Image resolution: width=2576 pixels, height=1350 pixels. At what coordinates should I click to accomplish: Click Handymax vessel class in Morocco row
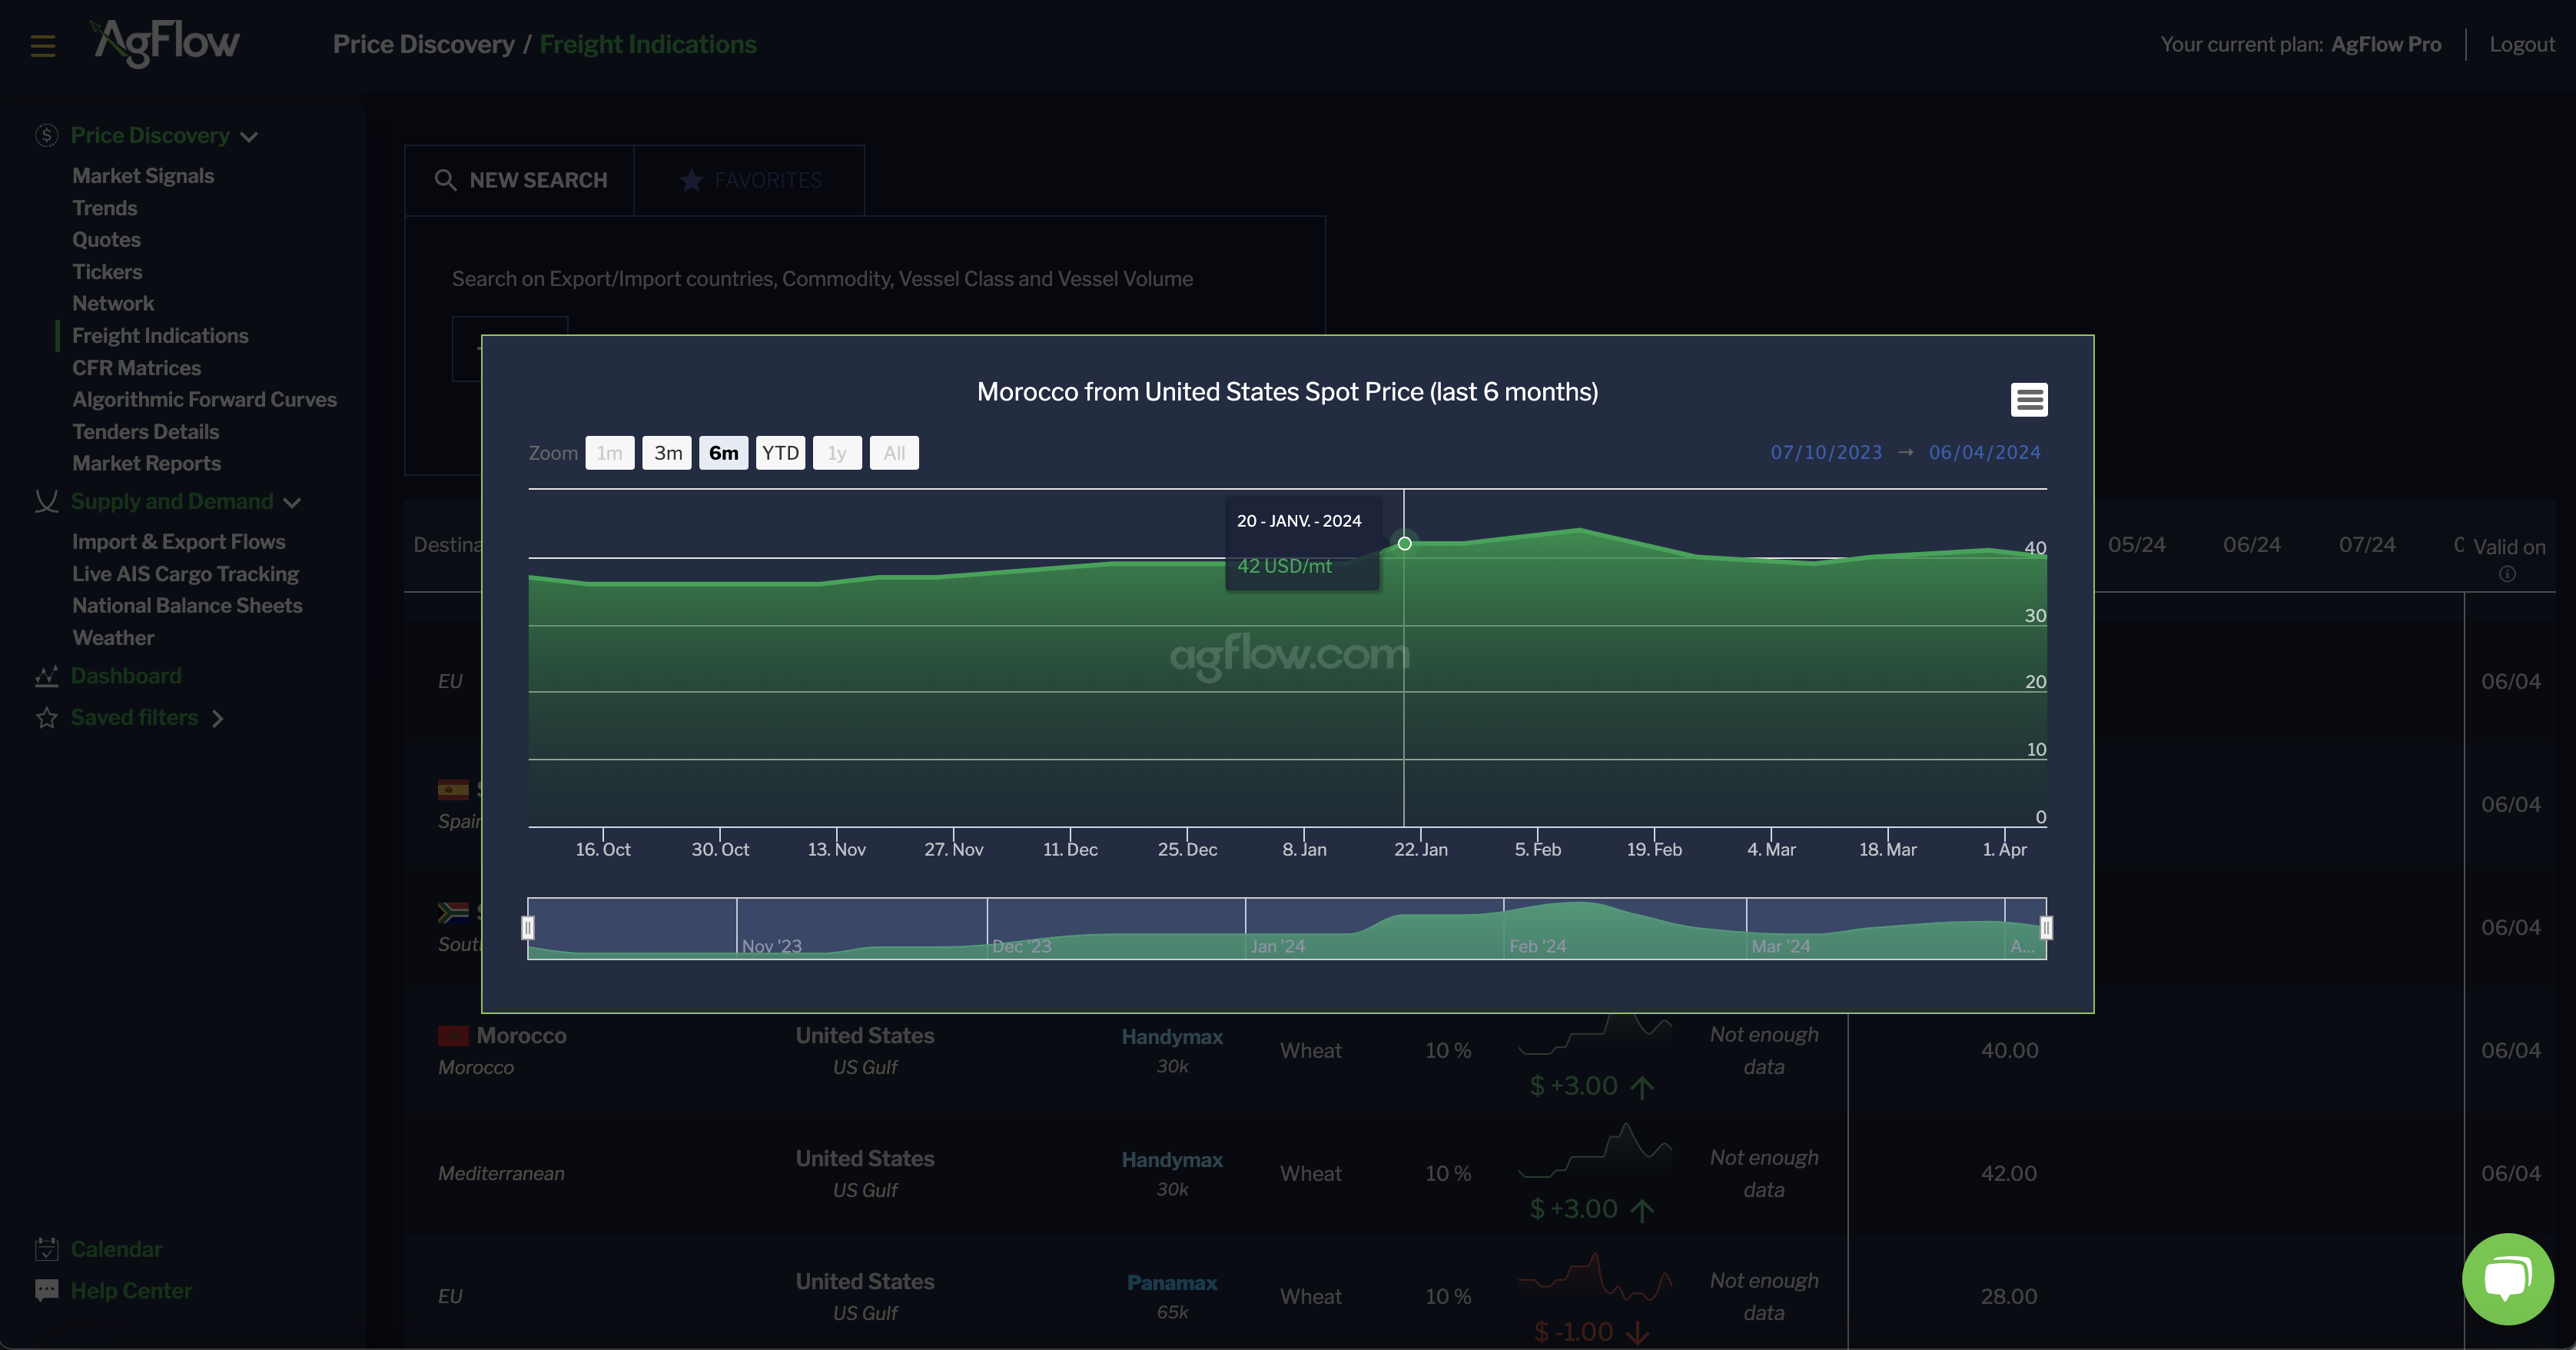click(x=1172, y=1037)
